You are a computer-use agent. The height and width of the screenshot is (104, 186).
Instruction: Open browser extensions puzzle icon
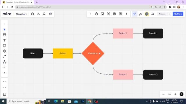tap(170, 7)
